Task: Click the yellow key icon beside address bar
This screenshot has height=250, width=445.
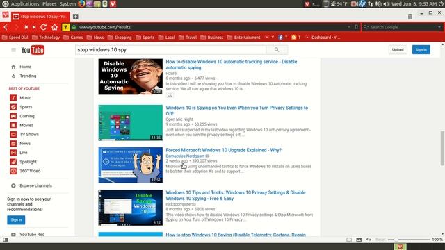Action: [65, 27]
